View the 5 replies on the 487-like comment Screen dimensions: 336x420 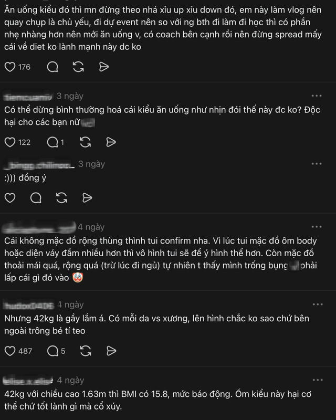[x=56, y=351]
